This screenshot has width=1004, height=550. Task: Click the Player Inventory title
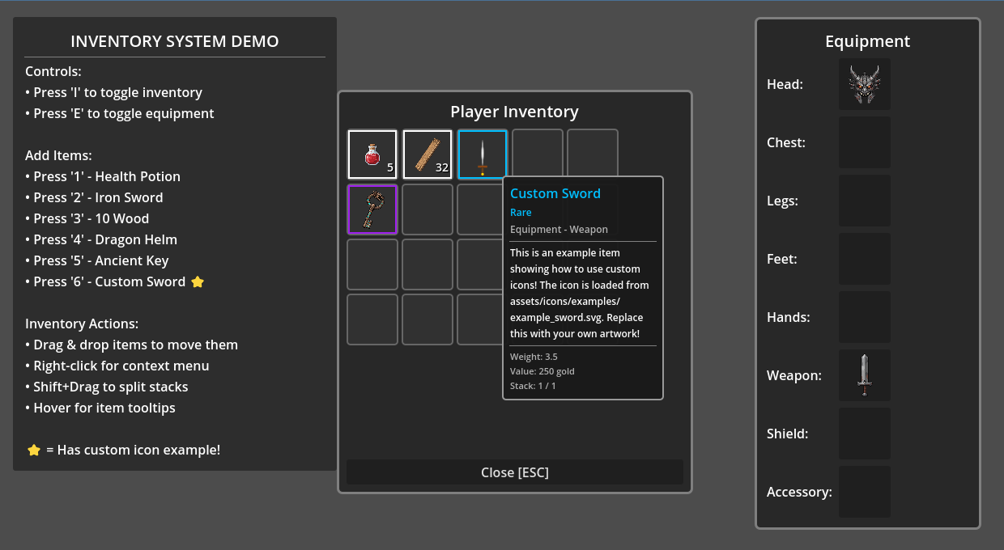(x=514, y=112)
